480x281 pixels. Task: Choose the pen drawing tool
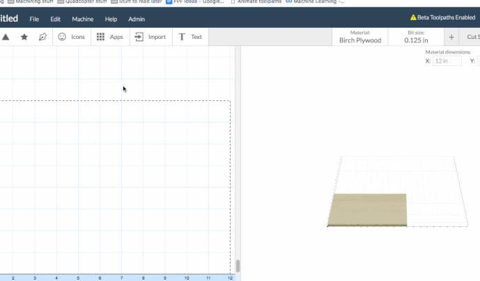point(42,37)
